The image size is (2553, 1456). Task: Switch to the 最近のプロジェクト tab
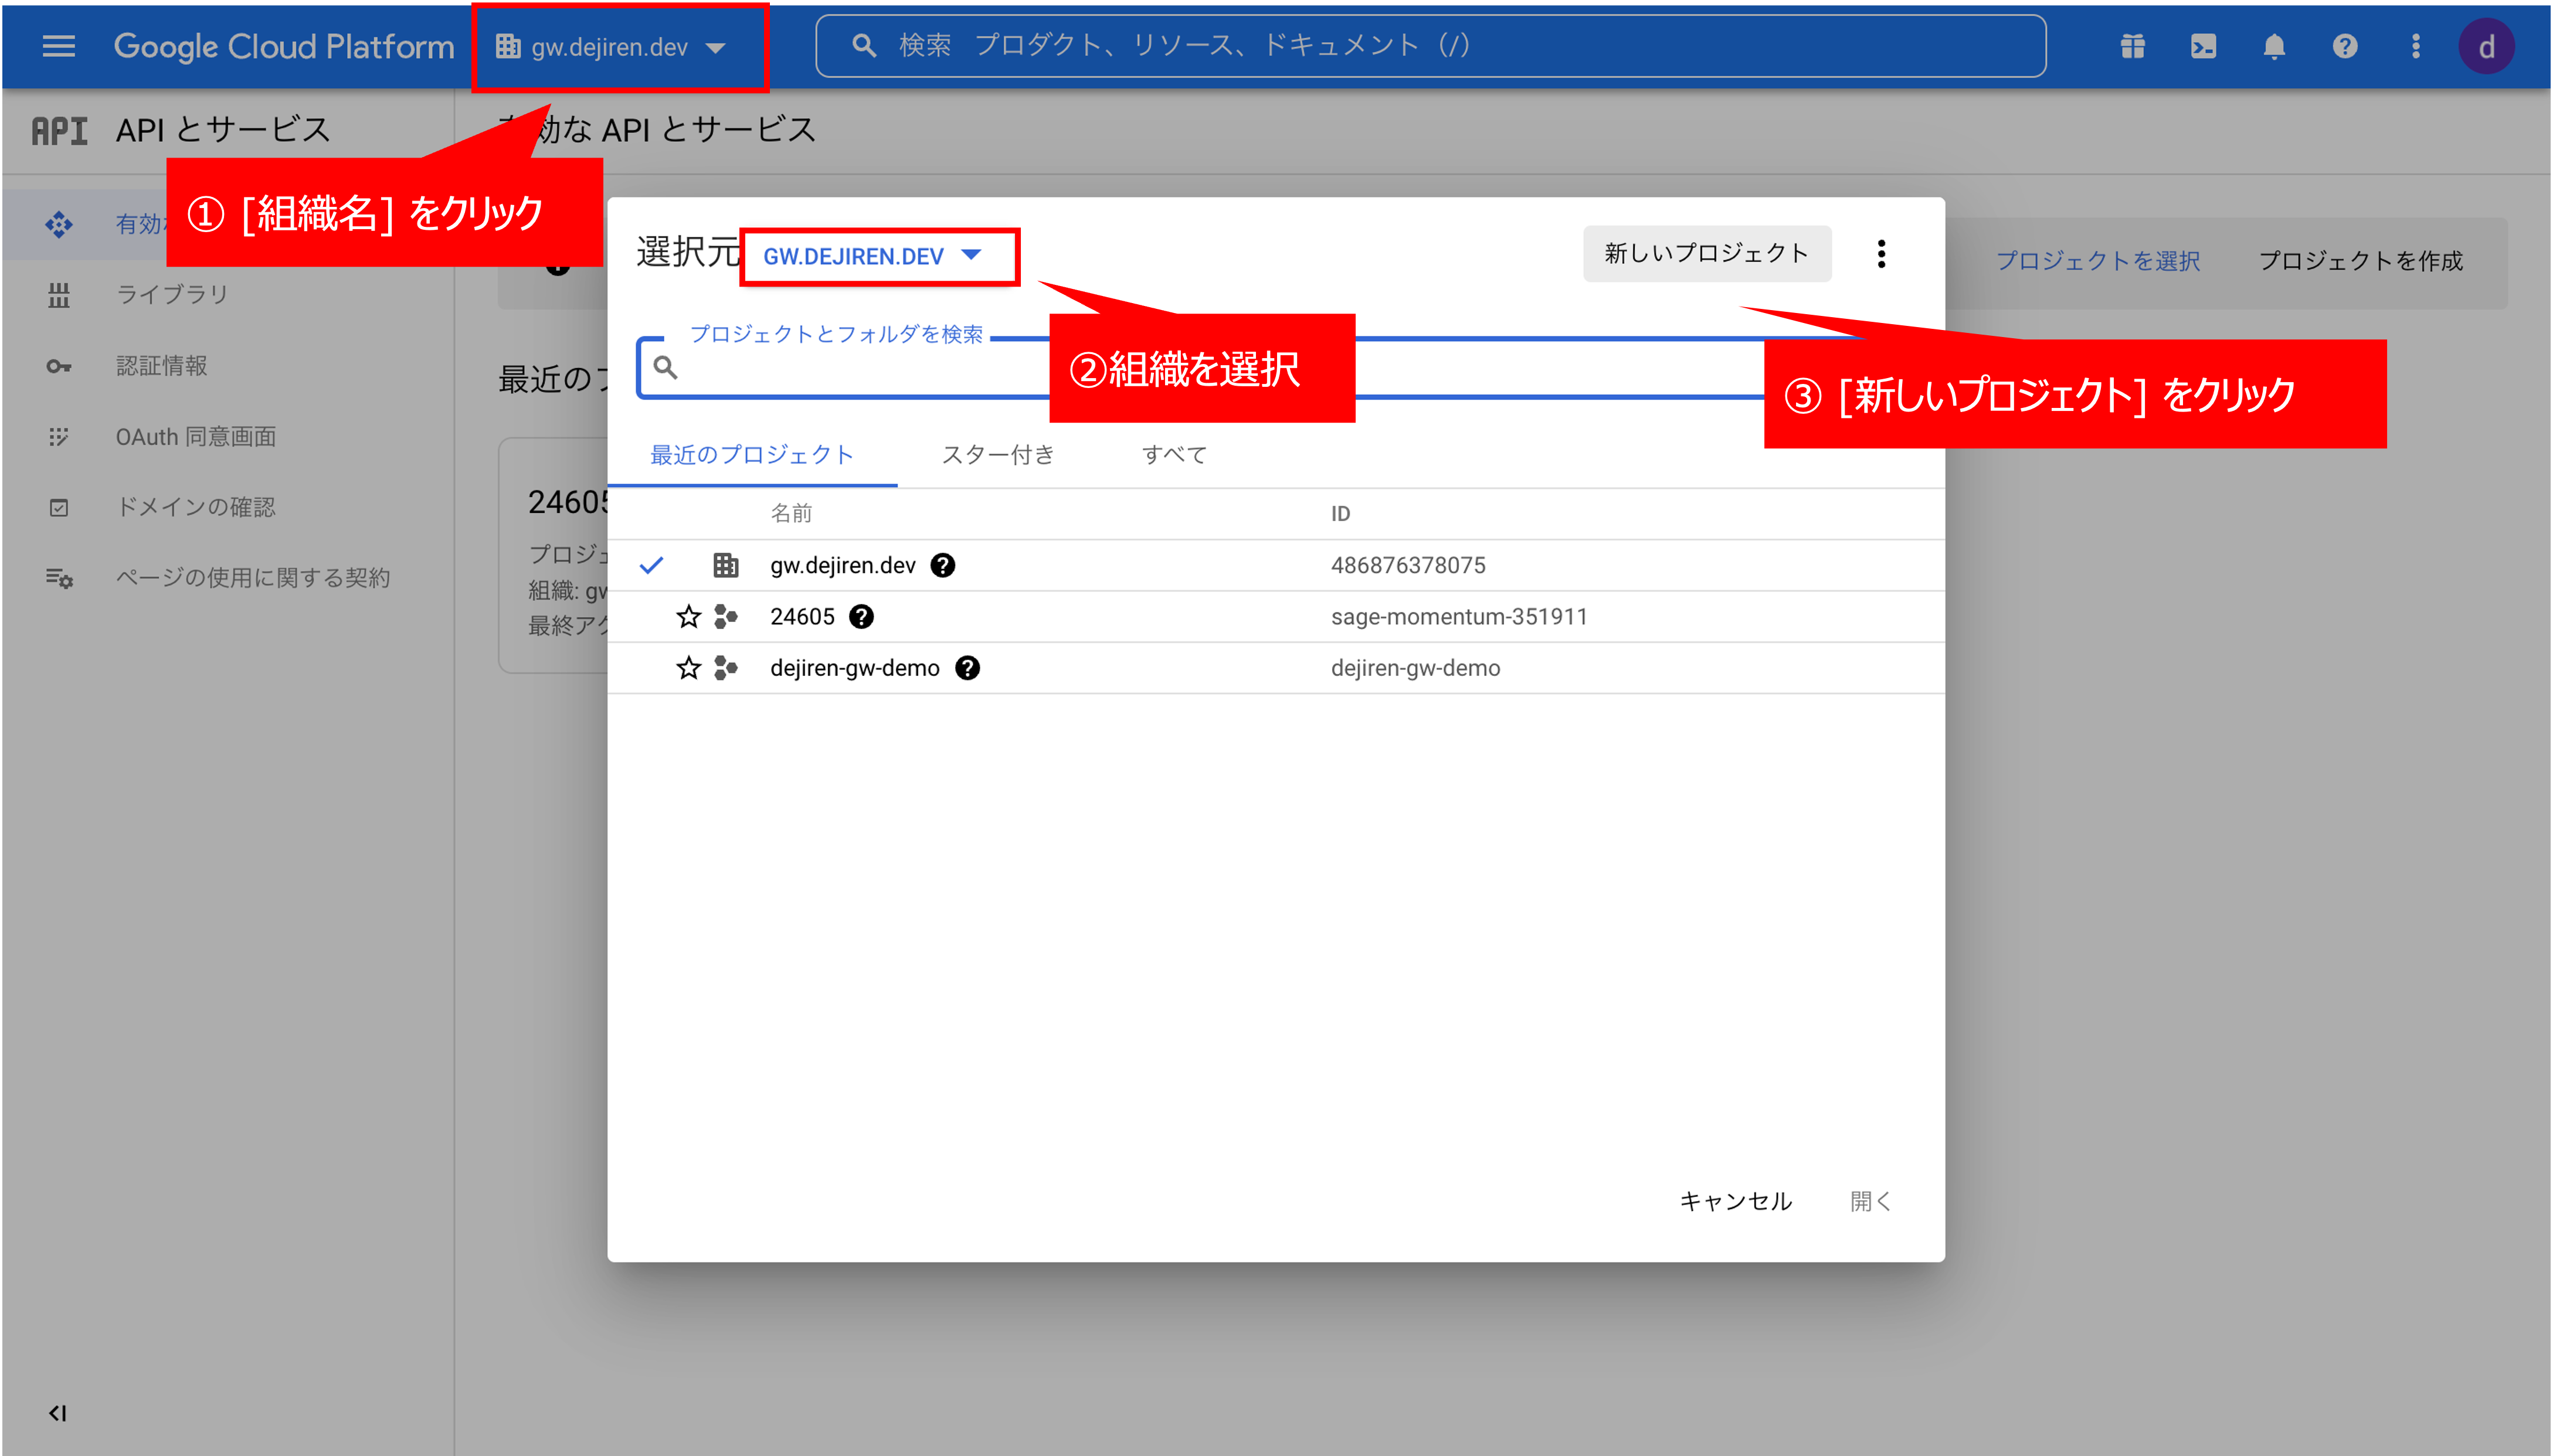[x=752, y=455]
